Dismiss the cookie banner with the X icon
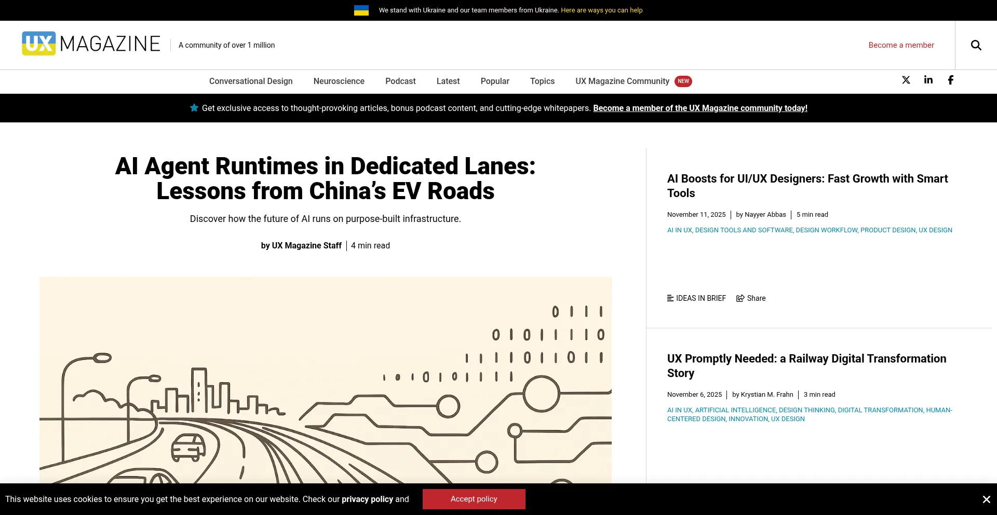997x515 pixels. [x=986, y=499]
